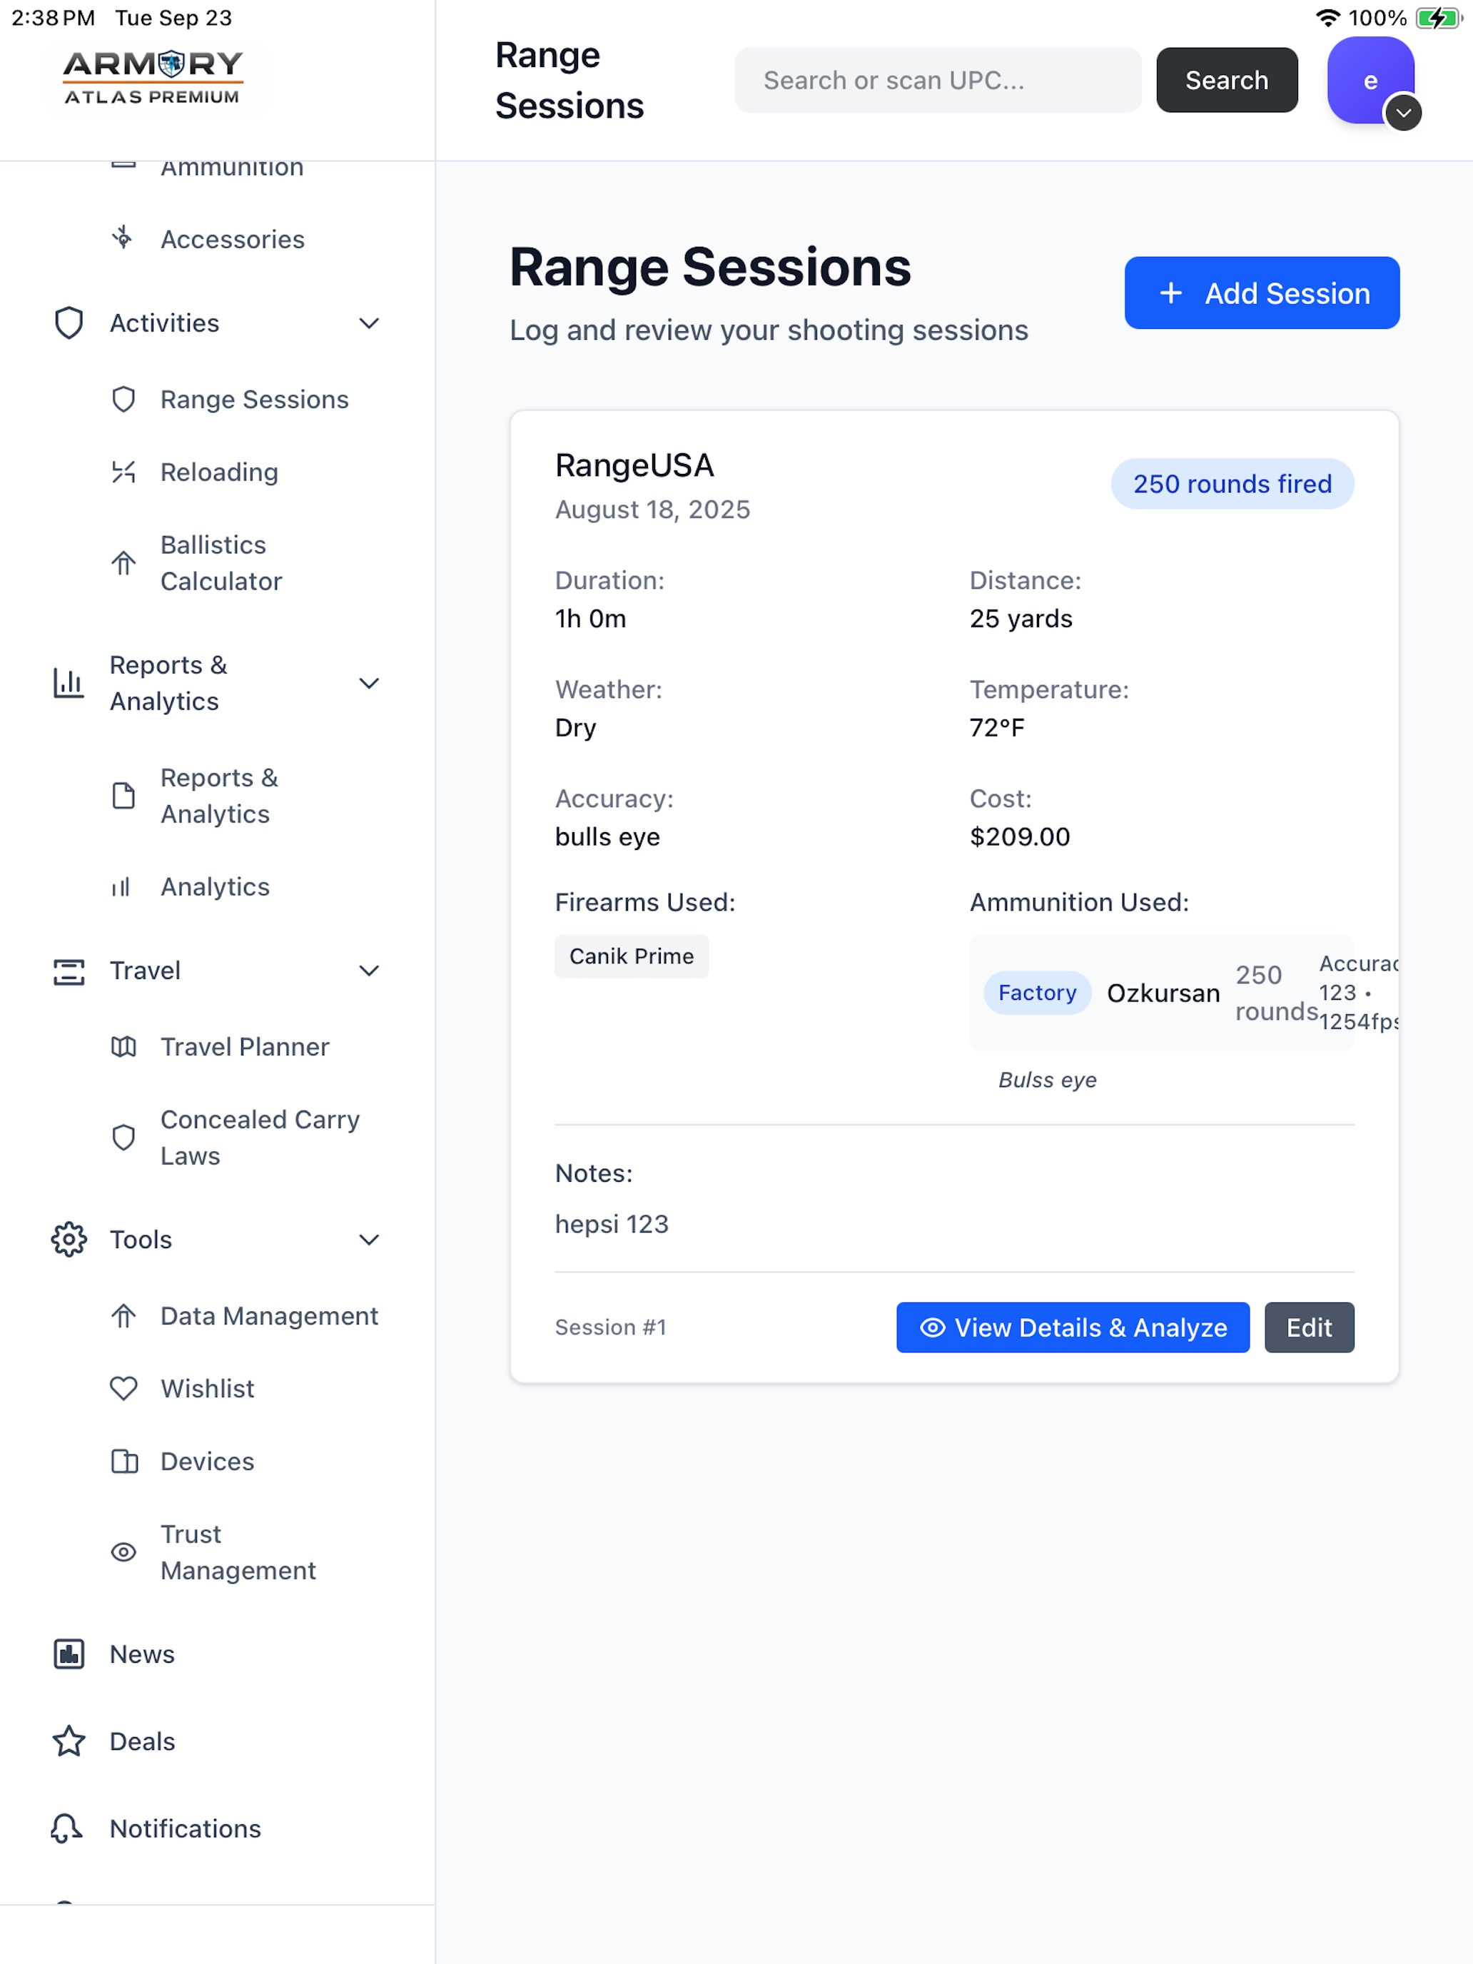Open the Trust Management page

(238, 1552)
